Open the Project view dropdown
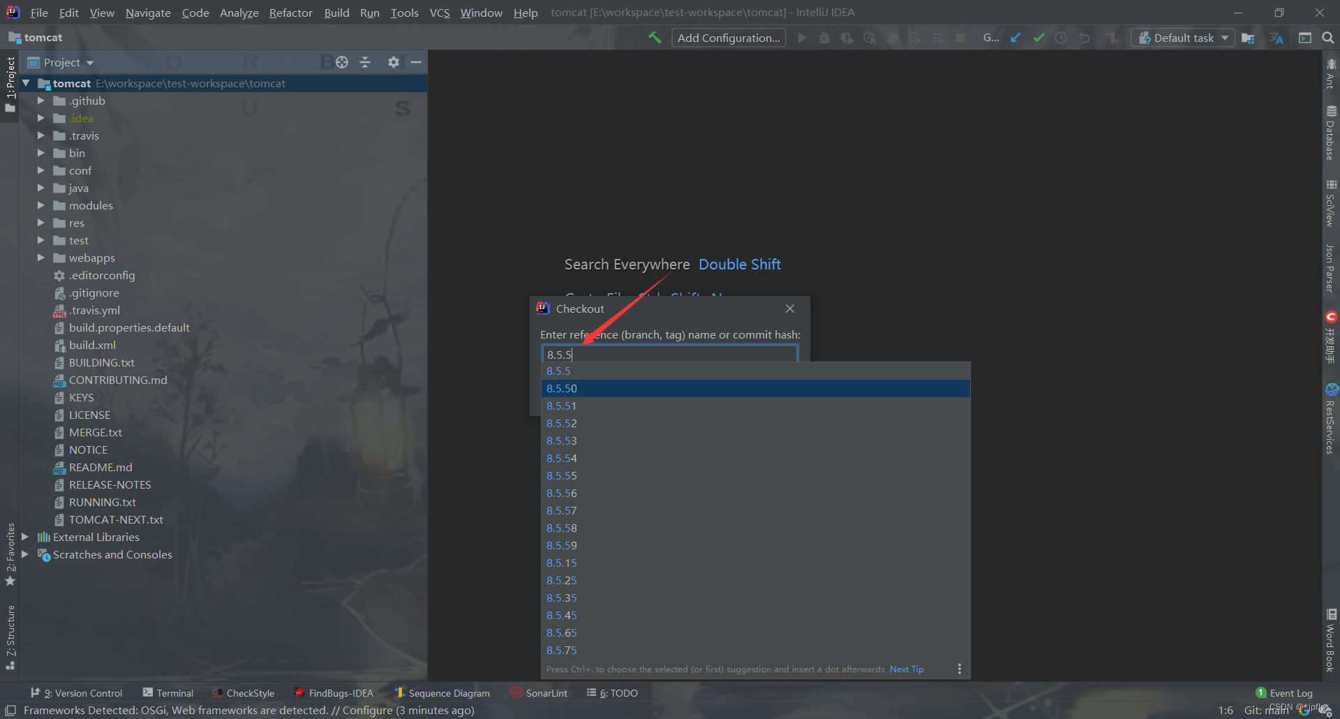Image resolution: width=1340 pixels, height=719 pixels. click(61, 62)
